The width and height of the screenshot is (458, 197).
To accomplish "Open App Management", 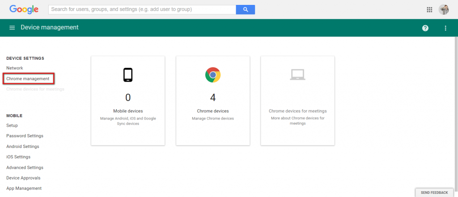I will (x=24, y=188).
